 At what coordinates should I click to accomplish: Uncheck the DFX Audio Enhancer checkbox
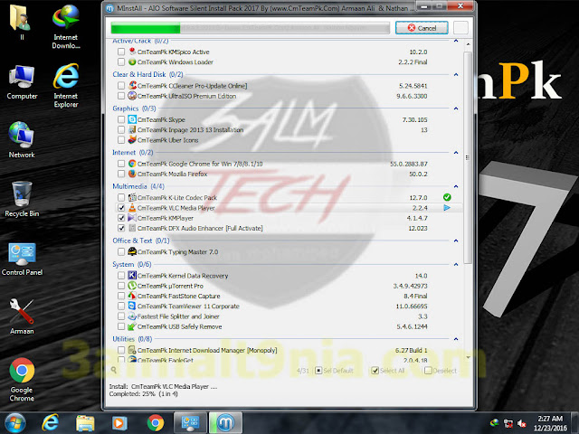[121, 228]
